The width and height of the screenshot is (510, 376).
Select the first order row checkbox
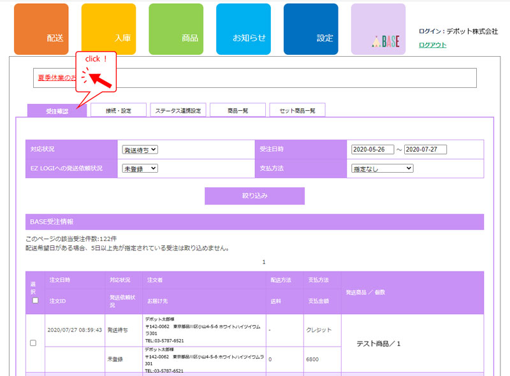pos(33,343)
